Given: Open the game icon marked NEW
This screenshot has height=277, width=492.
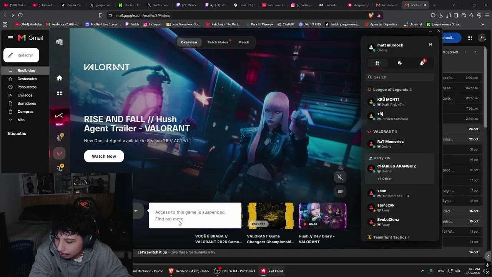Looking at the screenshot, I should pos(59,116).
